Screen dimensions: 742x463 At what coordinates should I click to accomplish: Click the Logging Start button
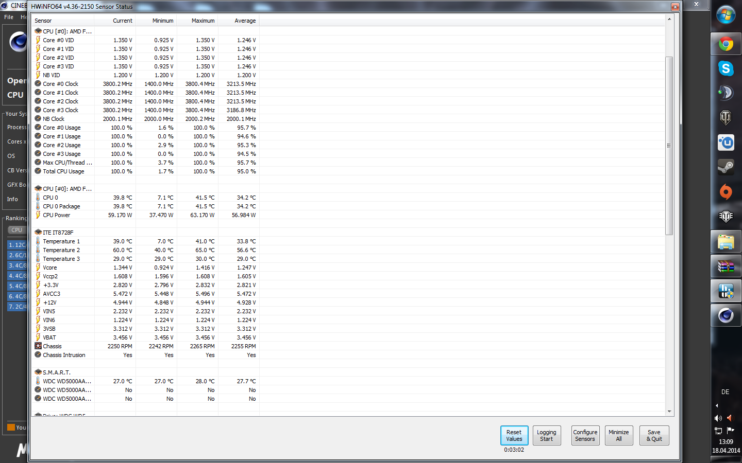pyautogui.click(x=546, y=436)
